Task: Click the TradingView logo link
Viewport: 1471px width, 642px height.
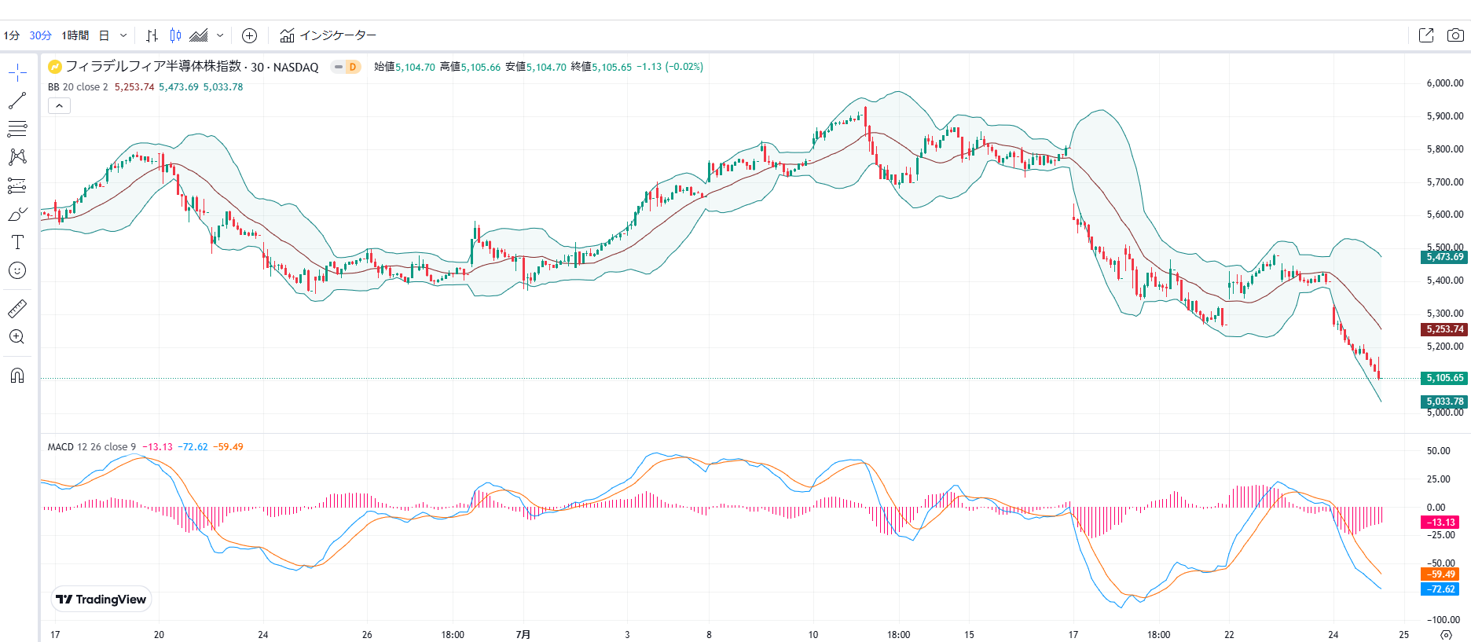Action: 101,600
